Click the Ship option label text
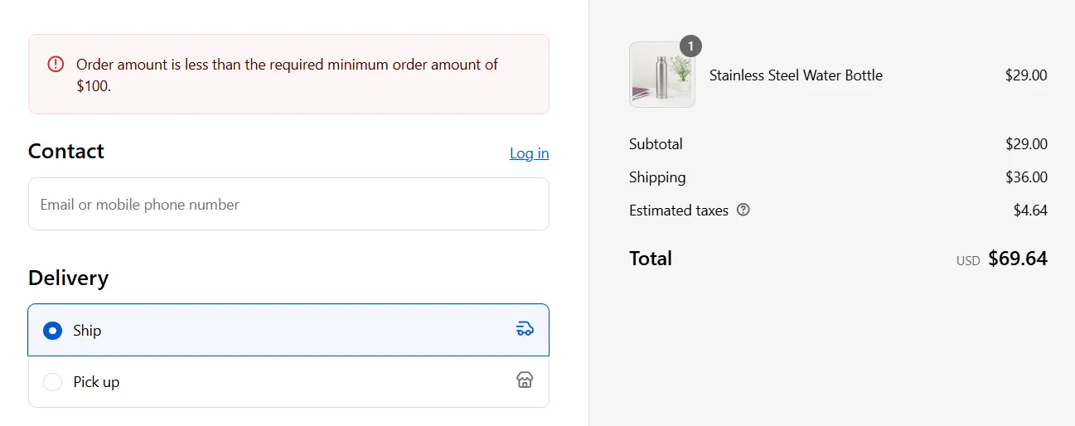The image size is (1075, 426). (87, 331)
